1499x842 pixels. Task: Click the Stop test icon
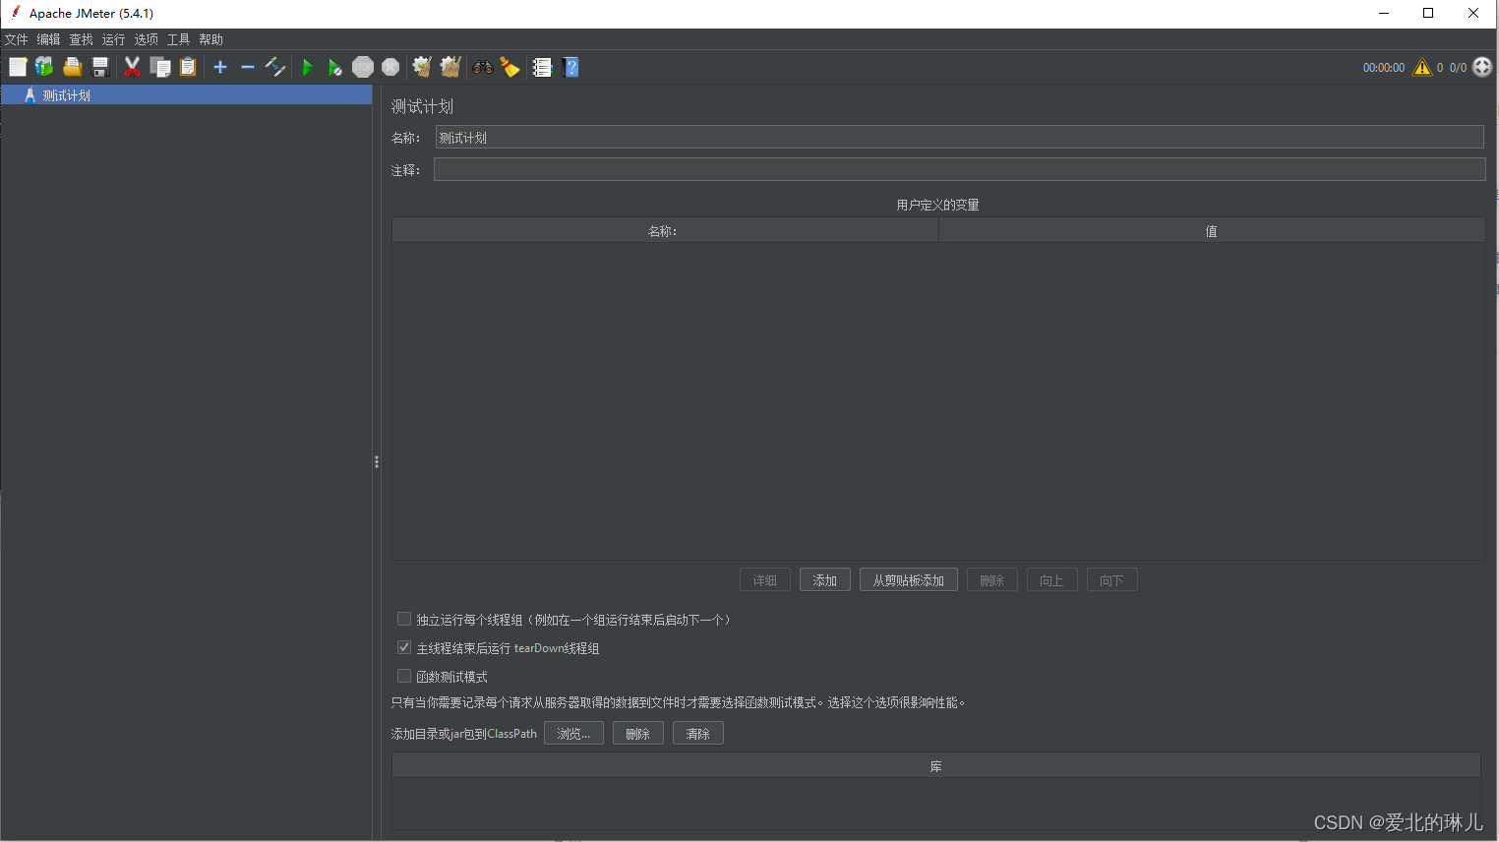click(x=363, y=67)
